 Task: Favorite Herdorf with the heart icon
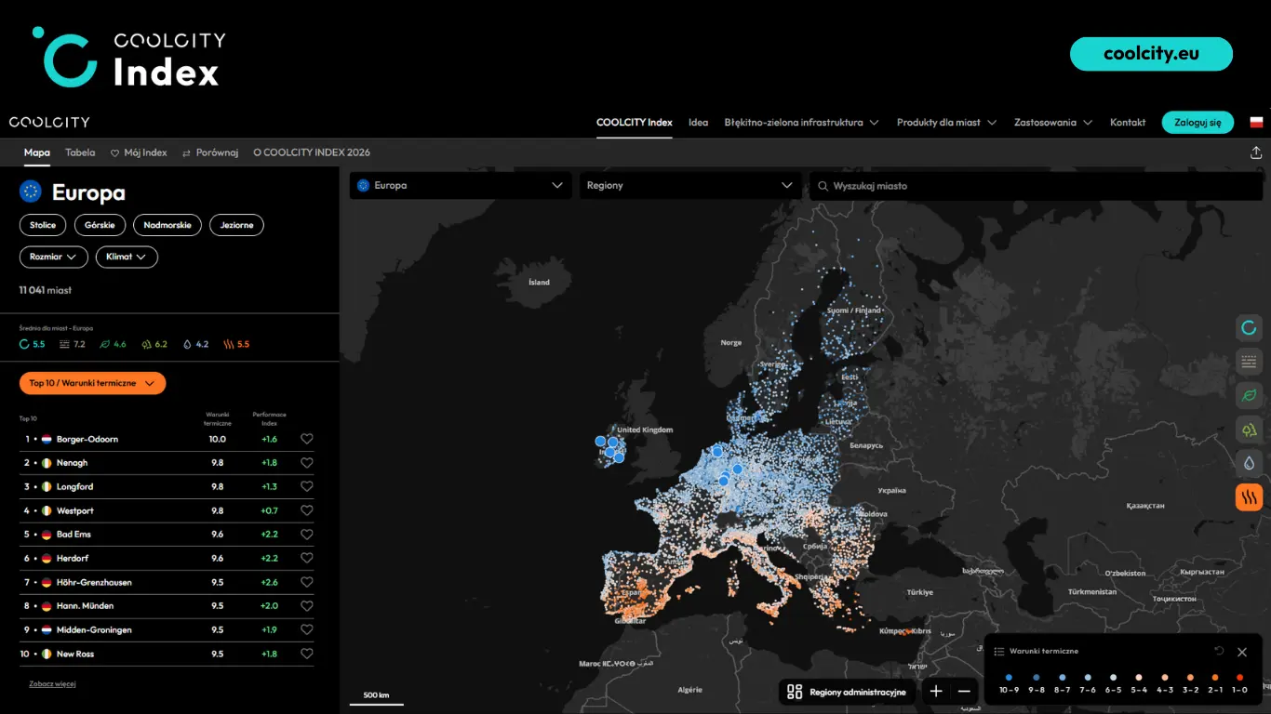[306, 558]
